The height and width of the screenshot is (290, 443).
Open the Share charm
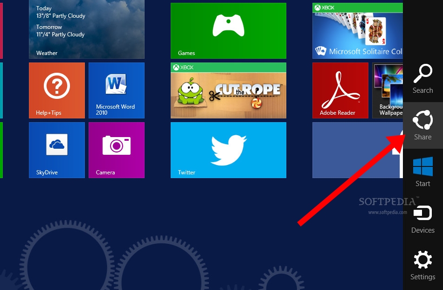pyautogui.click(x=422, y=125)
